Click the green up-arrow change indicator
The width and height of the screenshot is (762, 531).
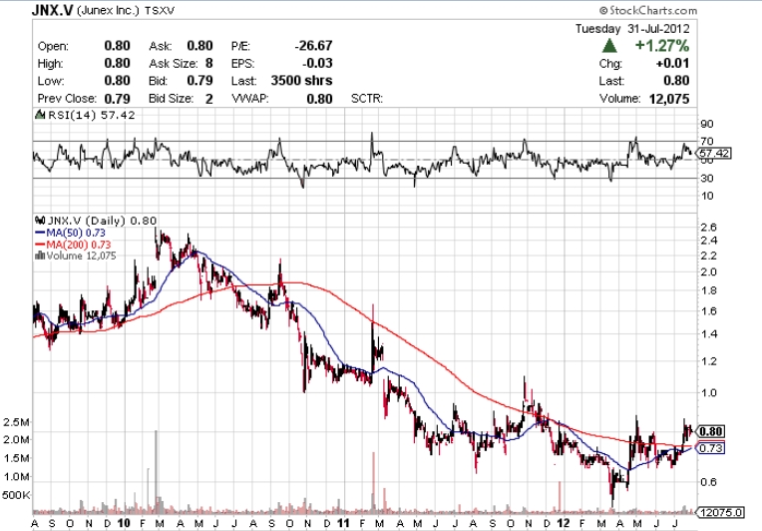[x=609, y=46]
